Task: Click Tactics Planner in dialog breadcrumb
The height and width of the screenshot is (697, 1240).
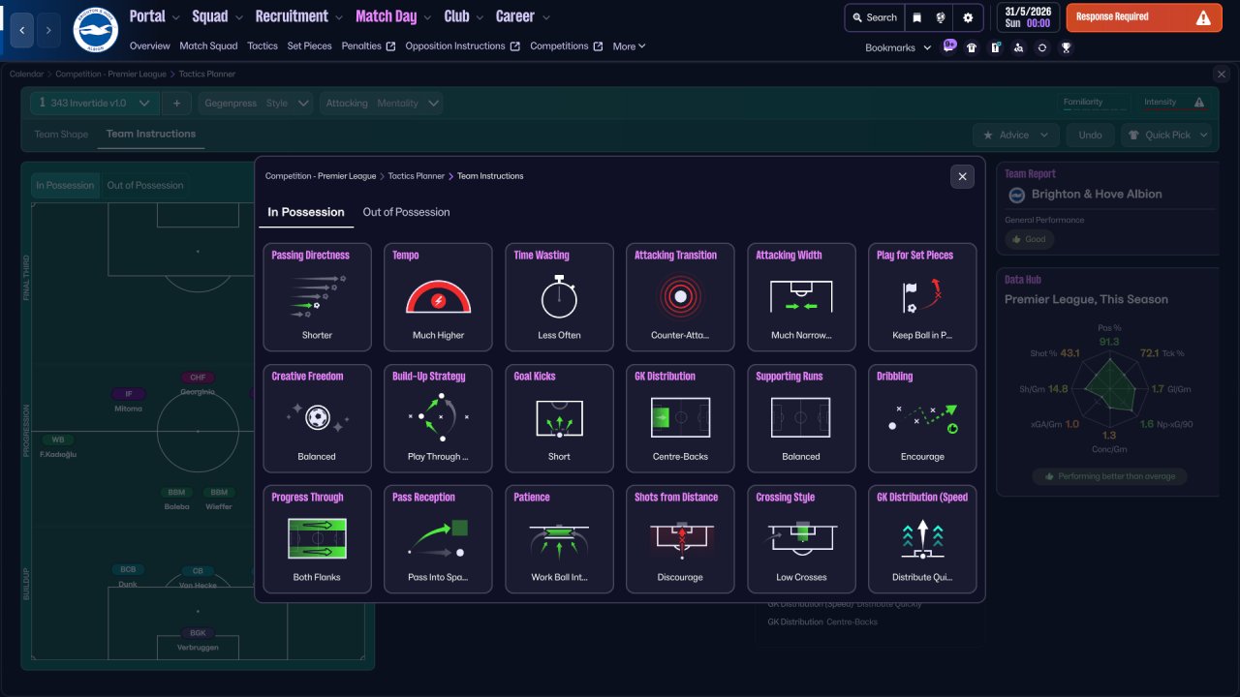Action: point(417,176)
